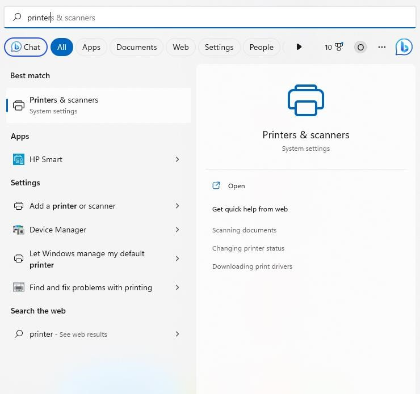420x394 pixels.
Task: Select the All filter tab
Action: coord(62,47)
